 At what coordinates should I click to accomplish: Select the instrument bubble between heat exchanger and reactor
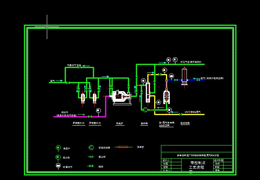click(158, 102)
